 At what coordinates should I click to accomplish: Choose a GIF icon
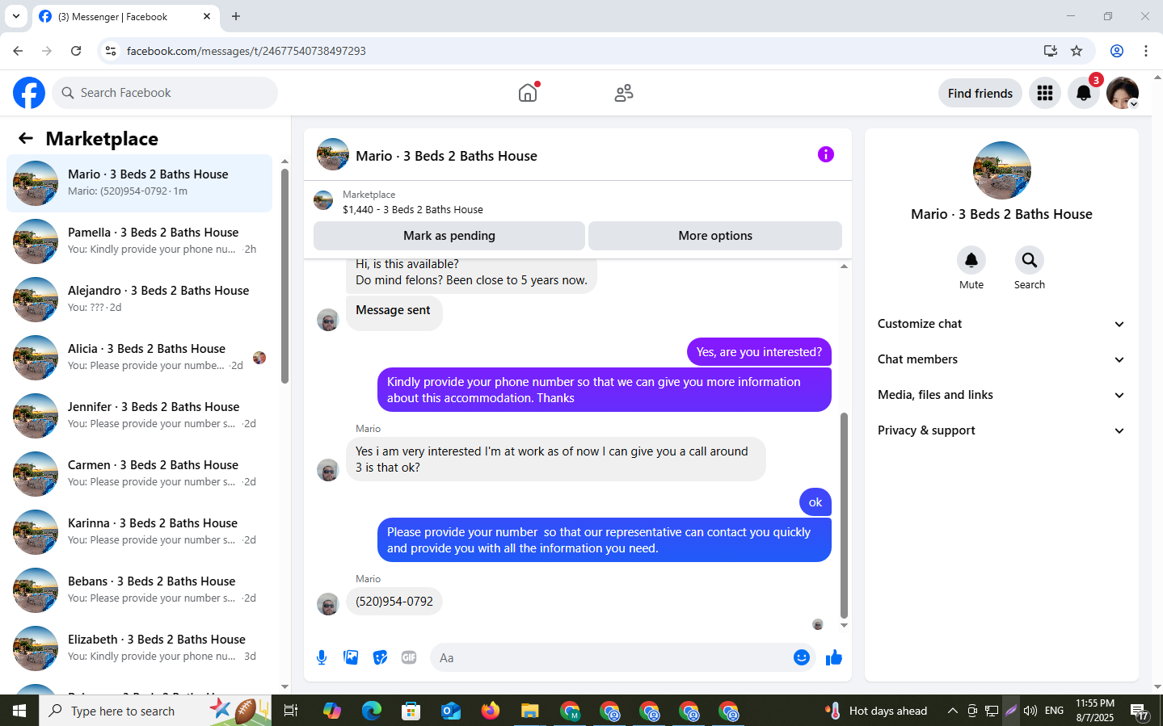(x=409, y=657)
